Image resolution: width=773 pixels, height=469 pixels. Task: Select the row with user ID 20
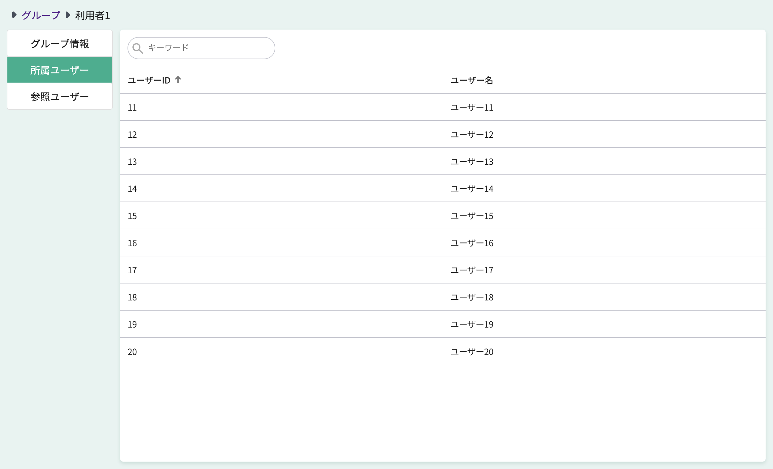coord(132,352)
